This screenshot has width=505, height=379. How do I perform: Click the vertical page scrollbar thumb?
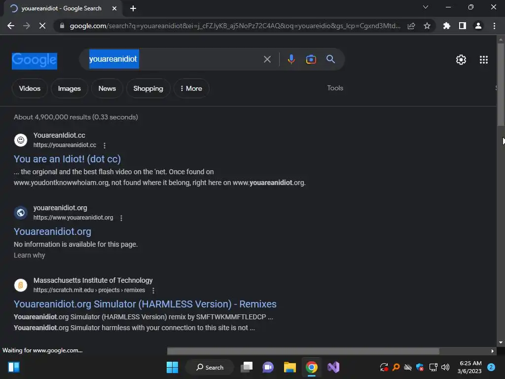pyautogui.click(x=501, y=84)
